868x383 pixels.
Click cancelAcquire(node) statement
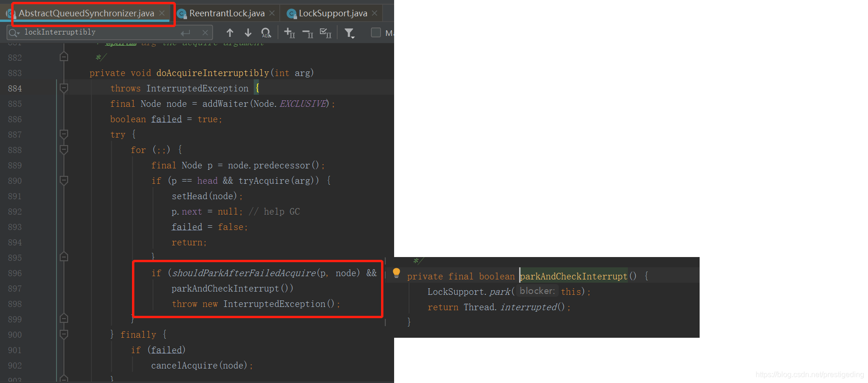pyautogui.click(x=201, y=365)
